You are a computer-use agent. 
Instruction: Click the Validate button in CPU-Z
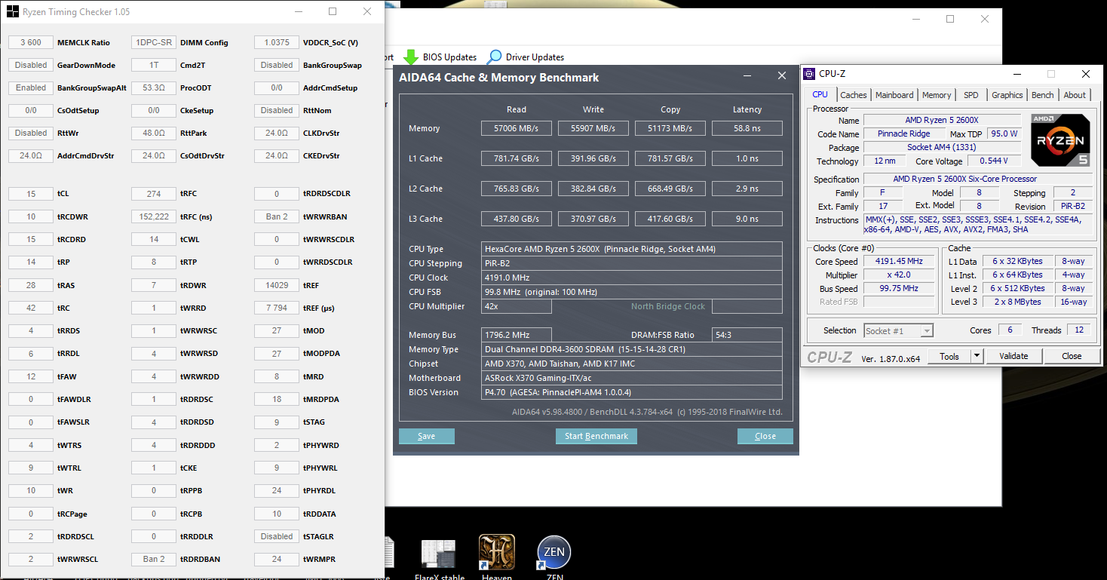tap(1013, 356)
